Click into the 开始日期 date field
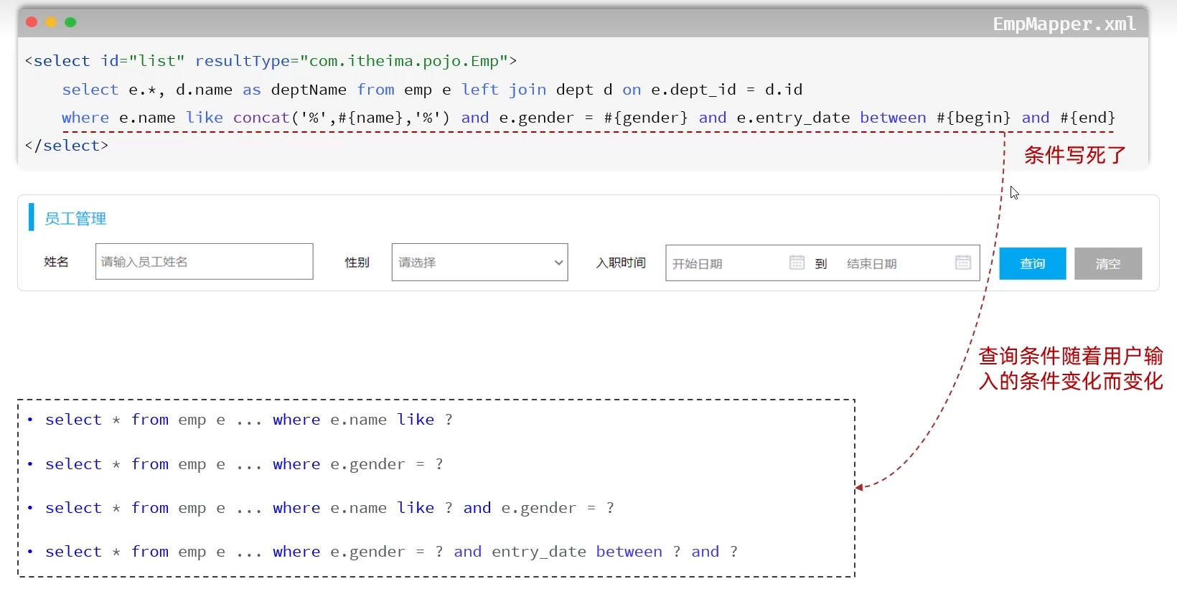Screen dimensions: 1177x589 click(725, 263)
